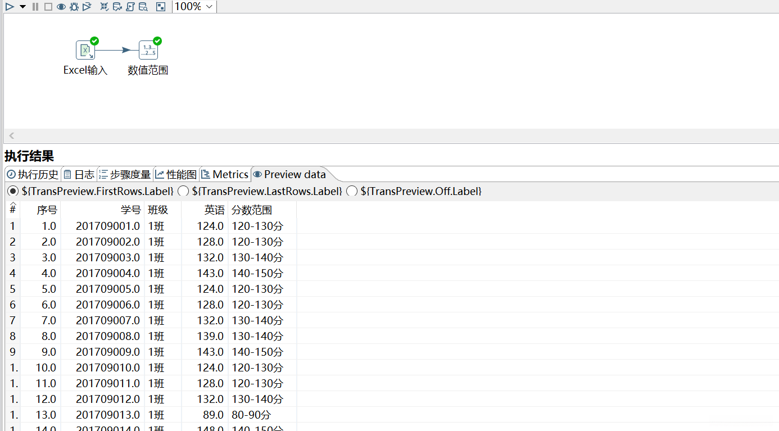Click the 班级 column header
The image size is (779, 431).
point(163,210)
